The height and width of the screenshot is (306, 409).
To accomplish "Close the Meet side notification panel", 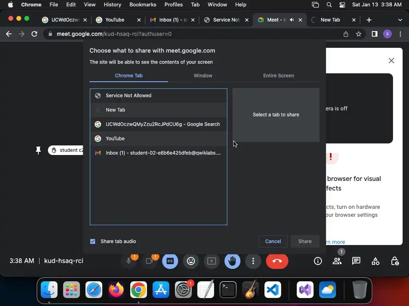I will 391,61.
